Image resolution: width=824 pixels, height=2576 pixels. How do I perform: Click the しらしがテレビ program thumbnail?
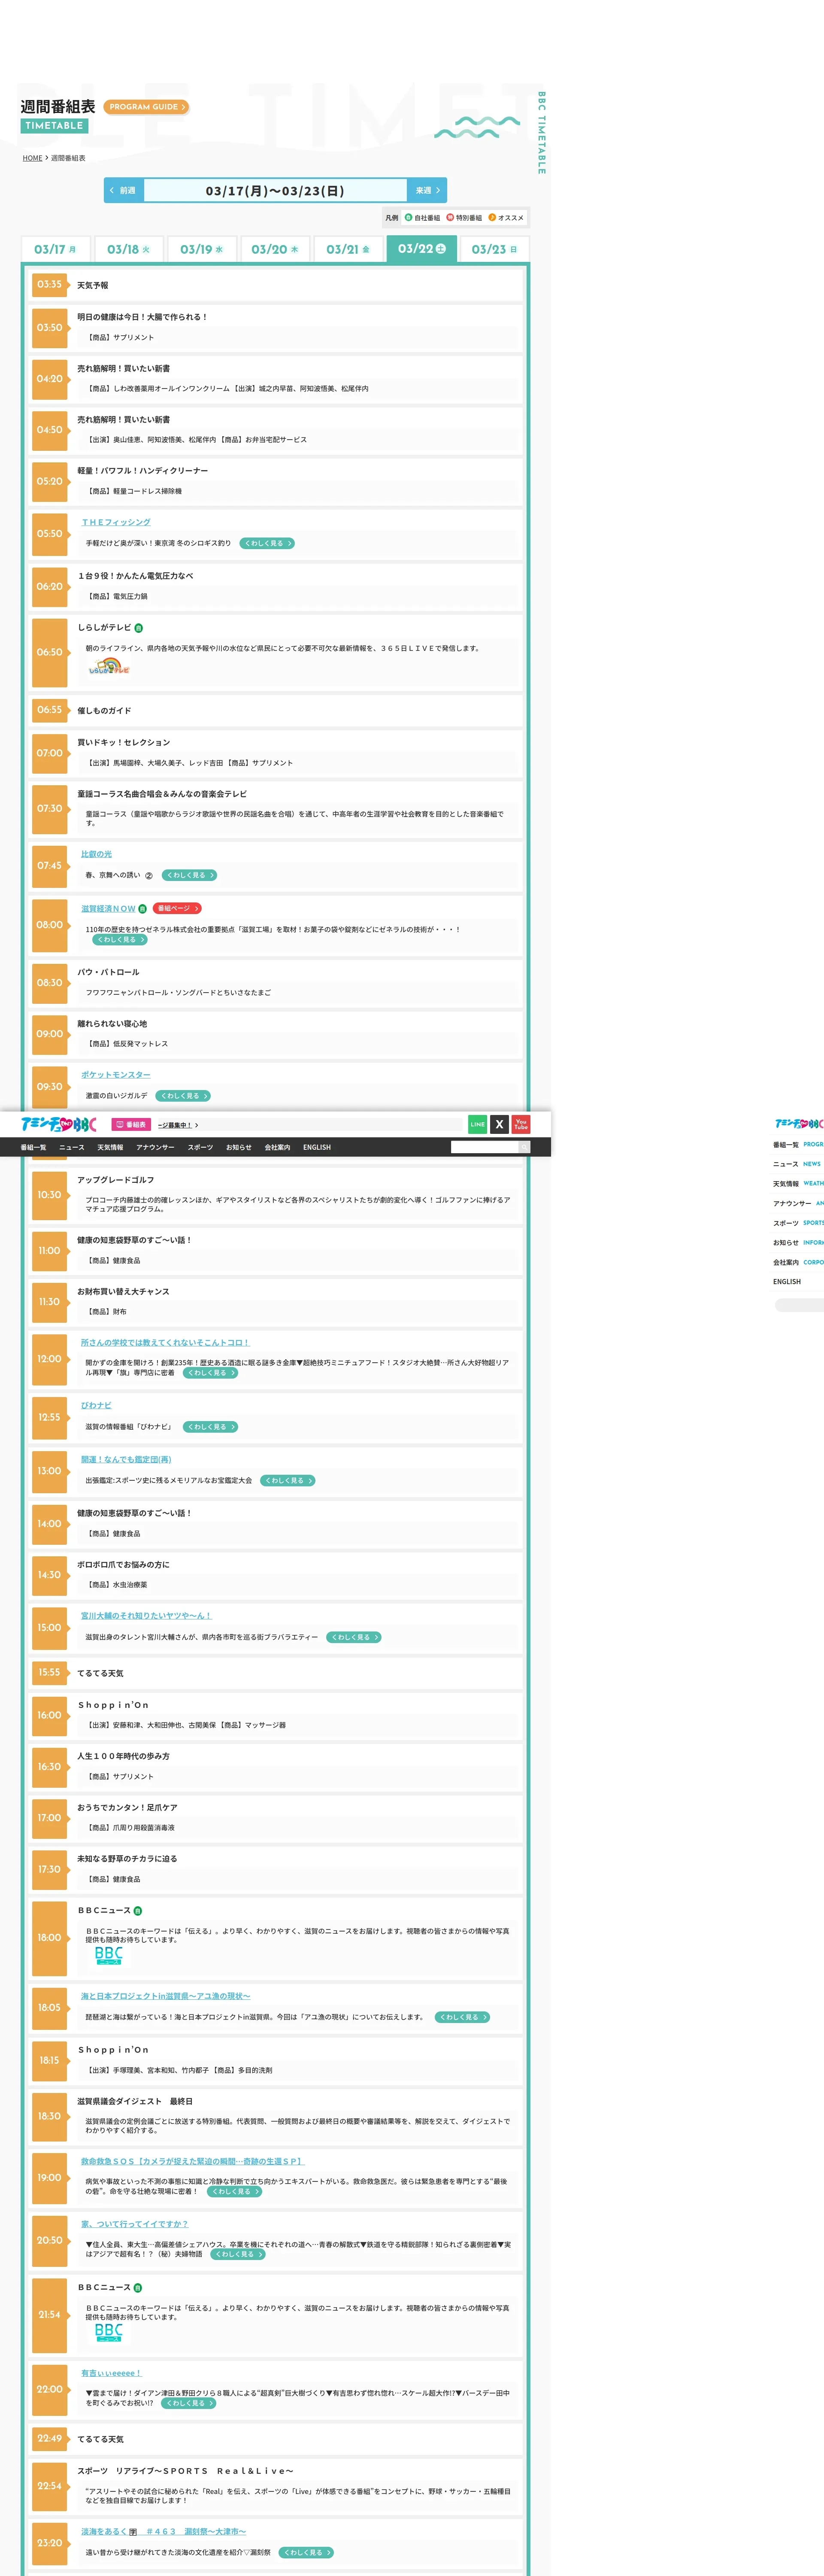109,666
